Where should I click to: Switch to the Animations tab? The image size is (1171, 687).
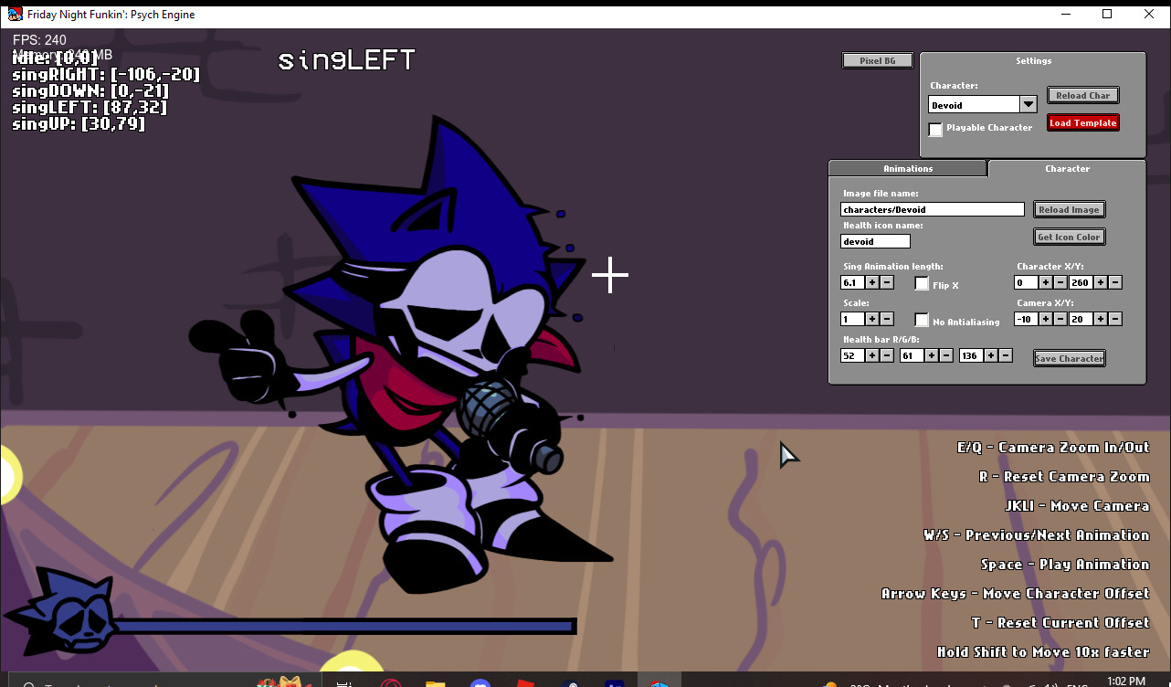pyautogui.click(x=908, y=168)
